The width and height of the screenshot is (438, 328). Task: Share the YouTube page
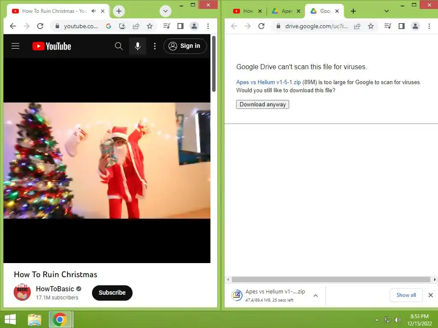point(136,26)
